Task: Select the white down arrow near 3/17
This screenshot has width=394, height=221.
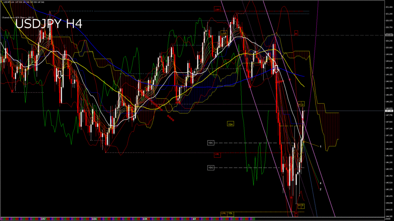Action: coord(60,74)
